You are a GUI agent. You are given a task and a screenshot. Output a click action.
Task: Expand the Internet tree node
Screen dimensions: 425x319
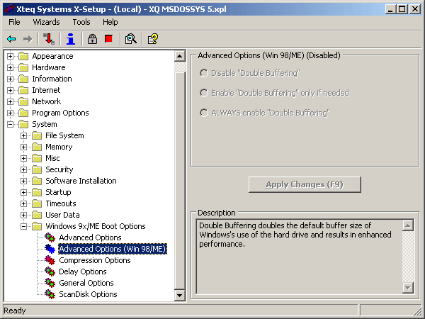(x=11, y=90)
